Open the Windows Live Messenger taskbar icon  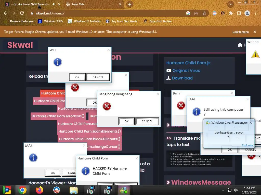point(124,190)
